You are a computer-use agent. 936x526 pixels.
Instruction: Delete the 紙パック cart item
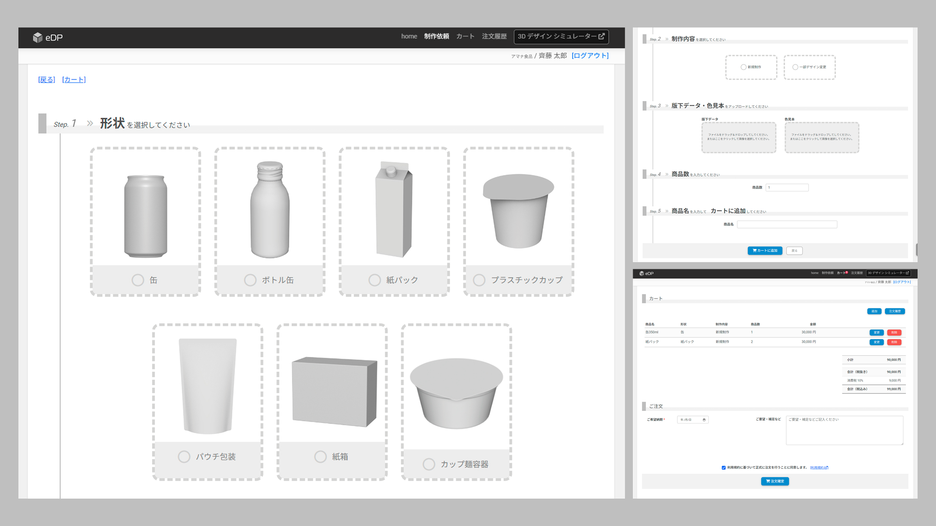tap(894, 342)
